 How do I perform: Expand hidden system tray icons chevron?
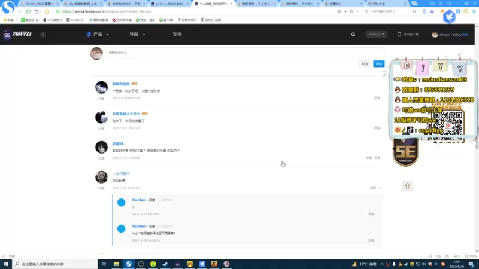(x=382, y=264)
